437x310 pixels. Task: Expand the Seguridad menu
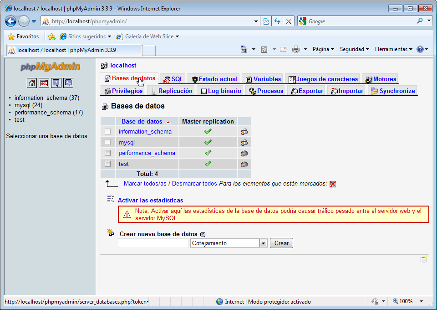pos(355,49)
